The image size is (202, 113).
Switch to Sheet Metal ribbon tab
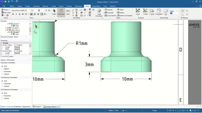pyautogui.click(x=96, y=6)
